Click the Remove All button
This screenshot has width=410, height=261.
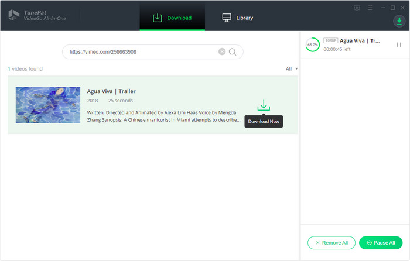tap(332, 243)
